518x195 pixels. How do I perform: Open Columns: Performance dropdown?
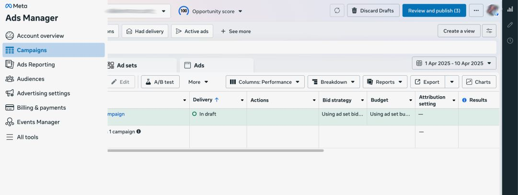click(265, 82)
